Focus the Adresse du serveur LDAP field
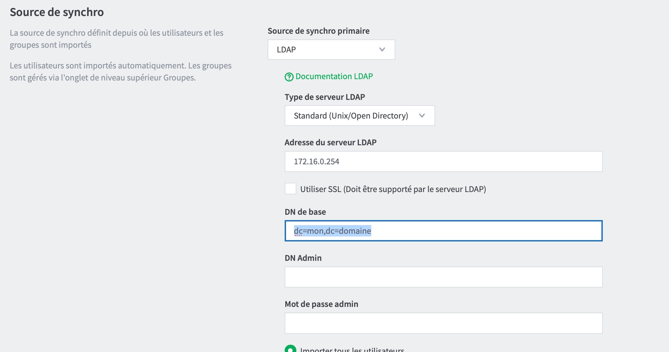The width and height of the screenshot is (669, 352). click(444, 162)
